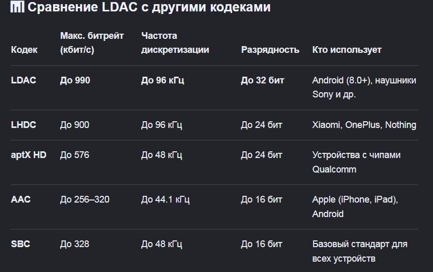The height and width of the screenshot is (272, 433).
Task: Click the Xiaomi, OnePlus, Nothing cell
Action: click(364, 125)
